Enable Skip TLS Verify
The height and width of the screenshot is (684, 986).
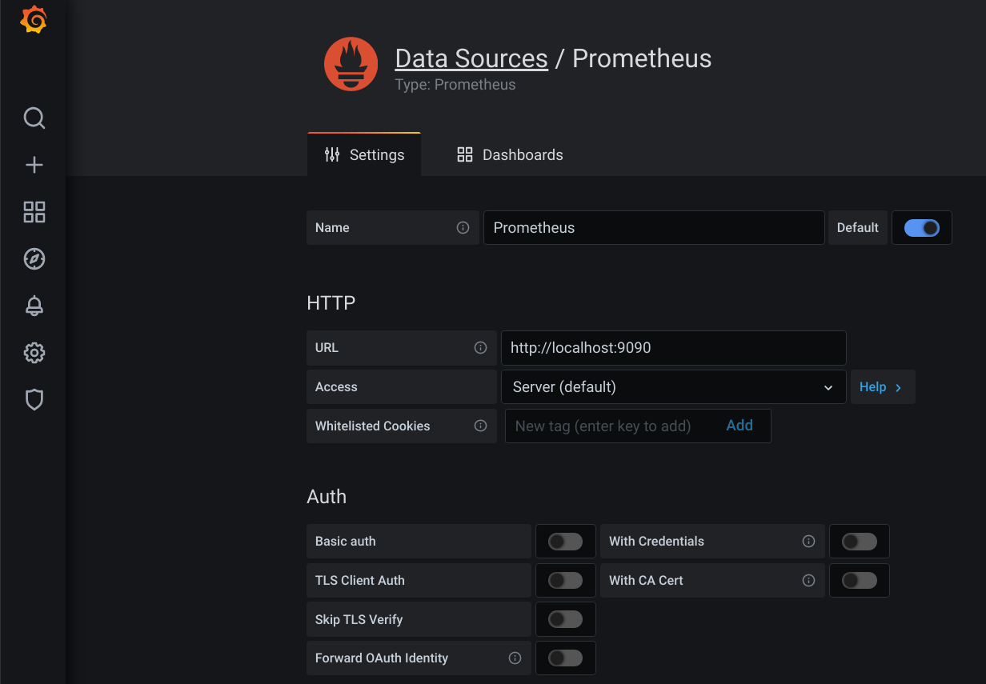point(566,618)
